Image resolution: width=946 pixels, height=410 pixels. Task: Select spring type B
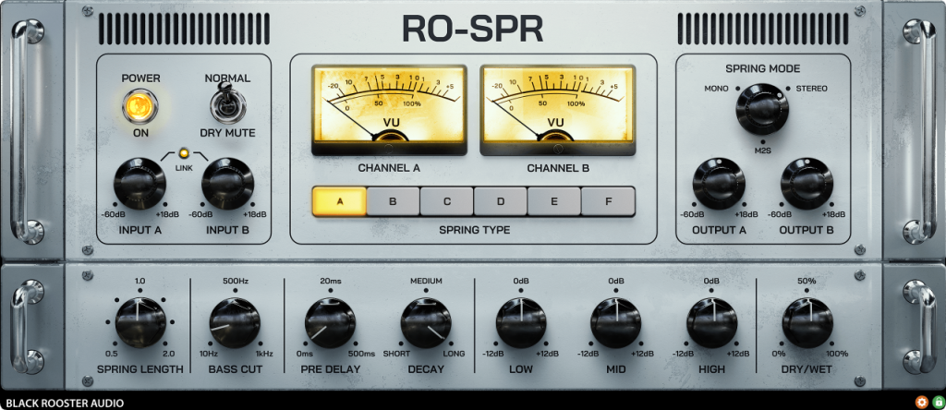tap(393, 201)
